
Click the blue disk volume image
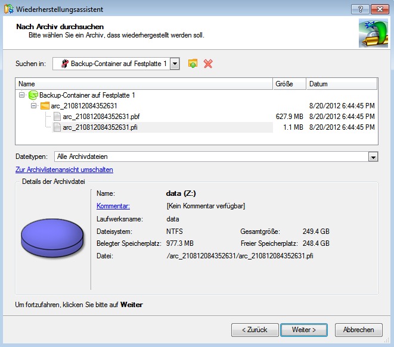point(52,237)
